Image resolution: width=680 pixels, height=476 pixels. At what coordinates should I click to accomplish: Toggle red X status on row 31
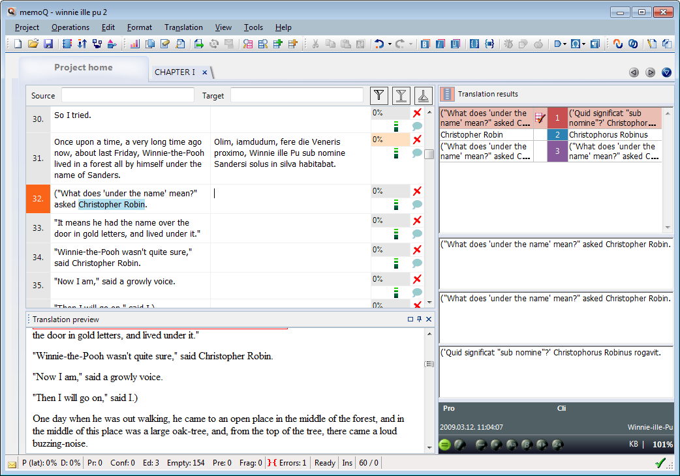point(417,140)
